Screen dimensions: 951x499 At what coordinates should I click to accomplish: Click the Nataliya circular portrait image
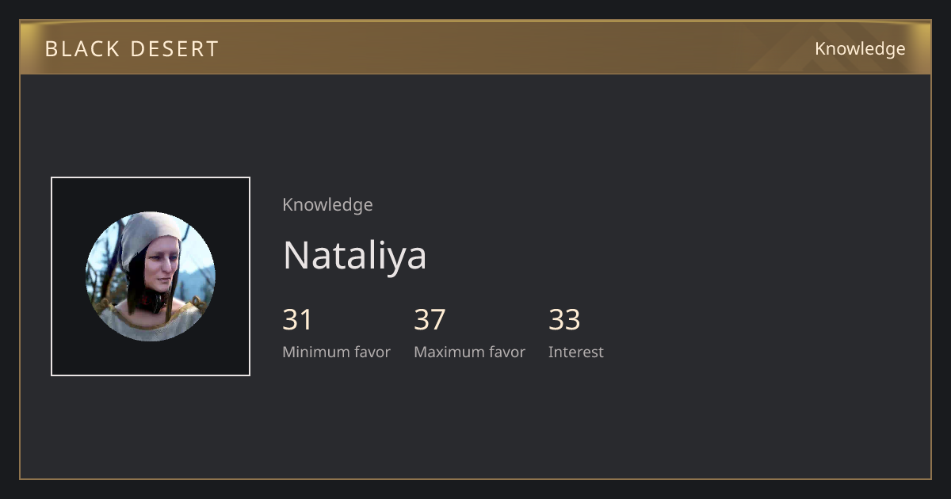[151, 276]
